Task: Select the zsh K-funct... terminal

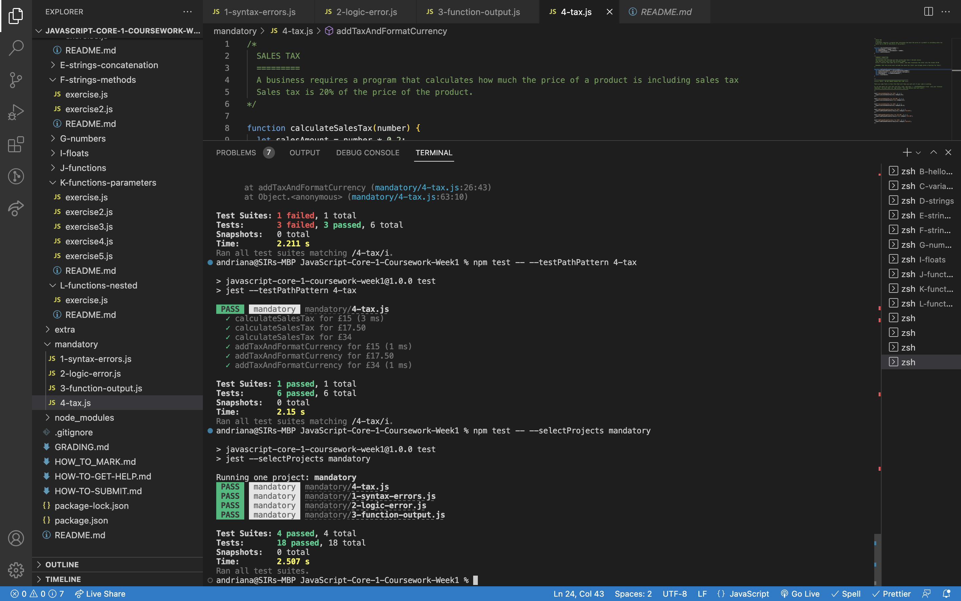Action: (x=921, y=289)
